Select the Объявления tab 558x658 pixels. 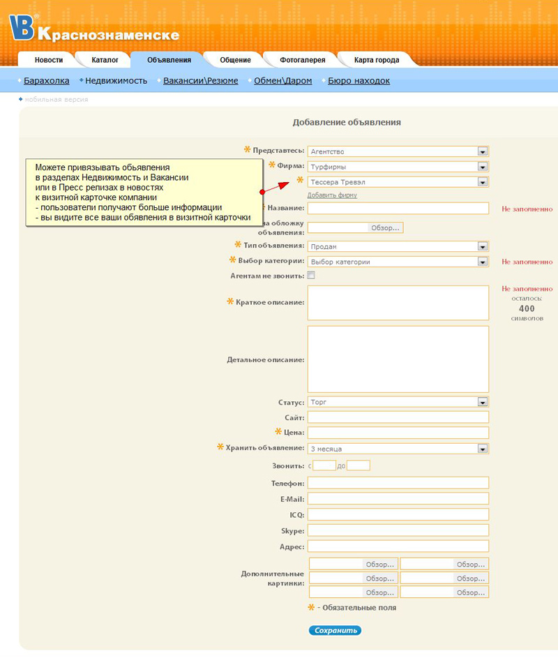pyautogui.click(x=169, y=59)
